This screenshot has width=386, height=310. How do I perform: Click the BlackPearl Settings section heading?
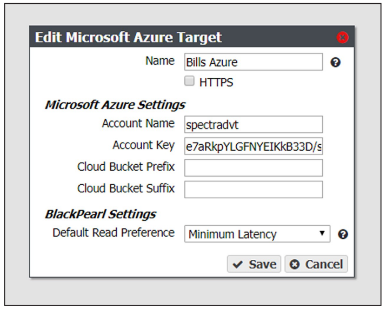point(101,214)
